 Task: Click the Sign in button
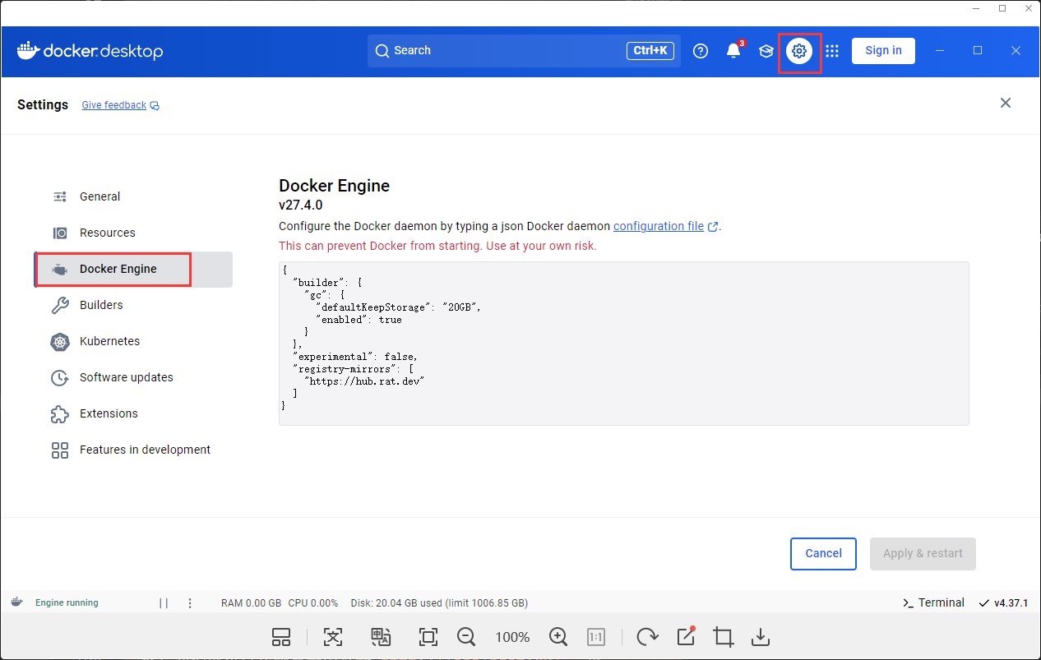(x=883, y=50)
